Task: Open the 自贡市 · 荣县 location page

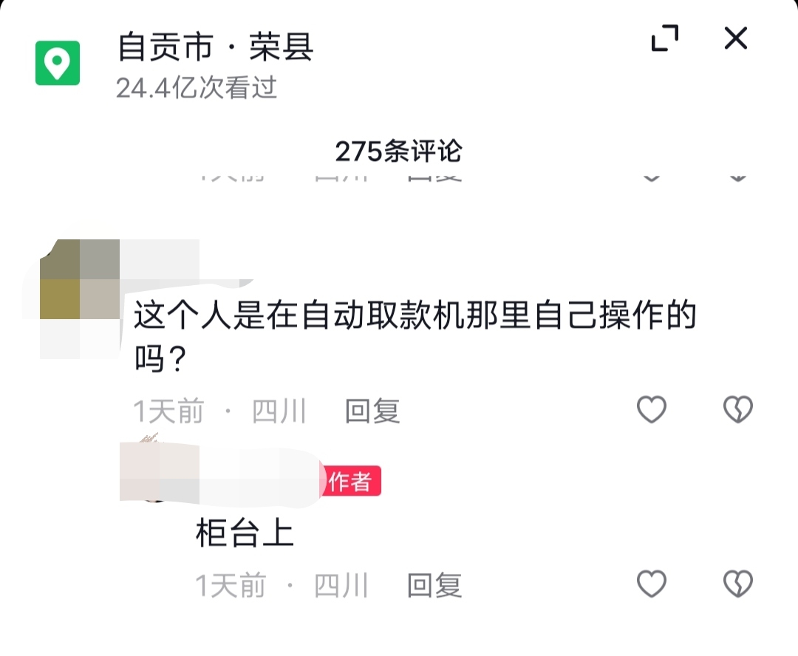Action: pyautogui.click(x=215, y=47)
